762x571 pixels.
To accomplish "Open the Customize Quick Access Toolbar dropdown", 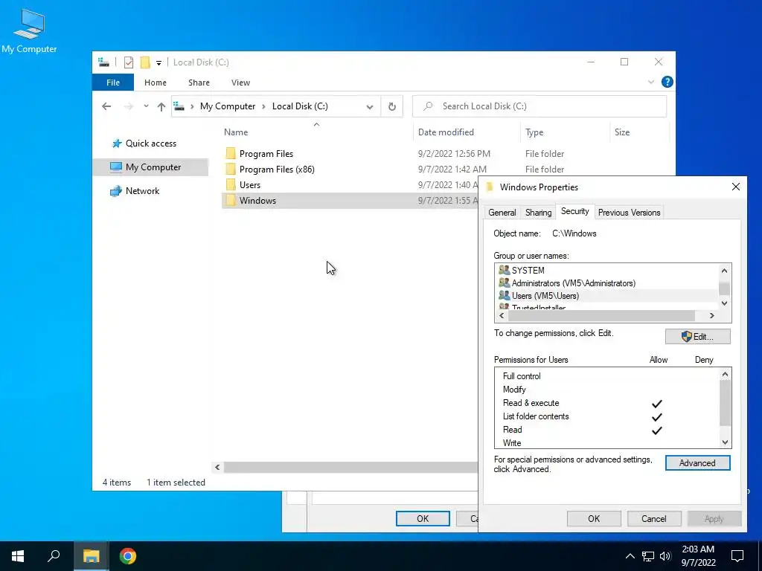I will point(159,62).
